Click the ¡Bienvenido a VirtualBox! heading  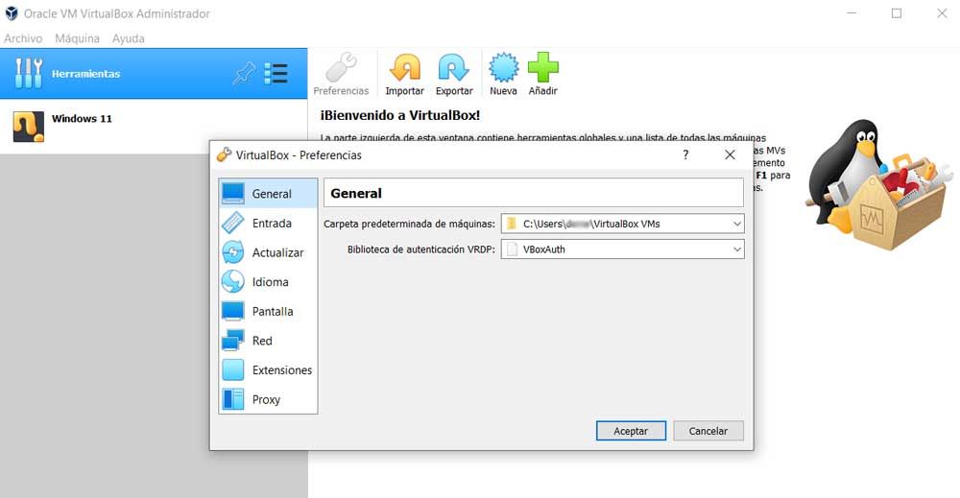(399, 115)
